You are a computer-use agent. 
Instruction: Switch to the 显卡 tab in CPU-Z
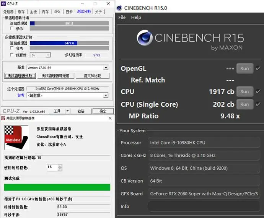[69, 11]
